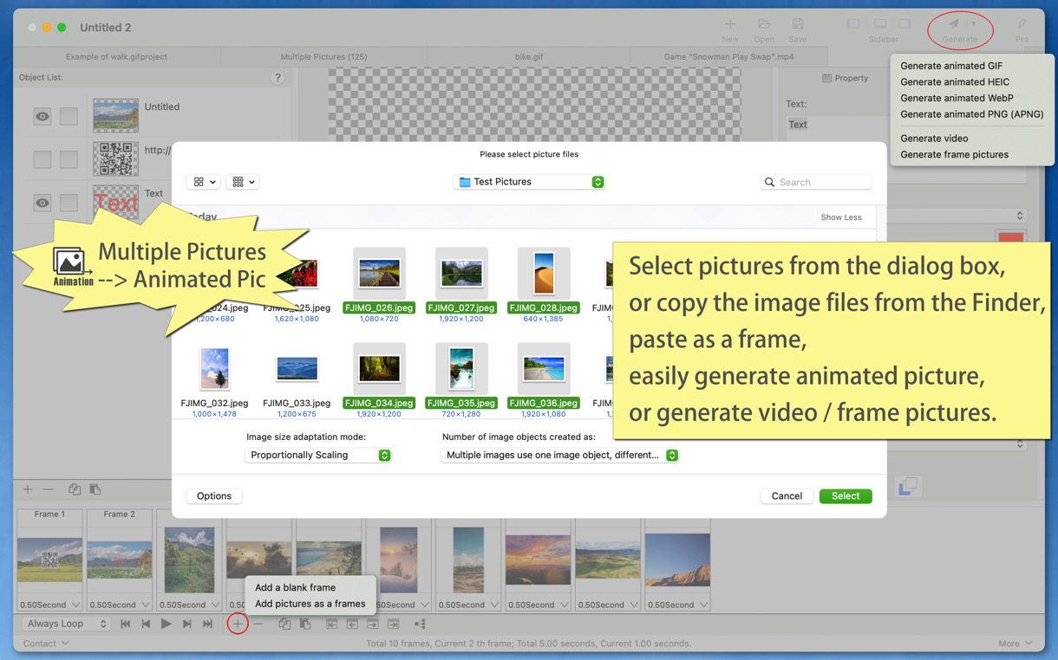Toggle eye visibility for Untitled object

coord(42,116)
